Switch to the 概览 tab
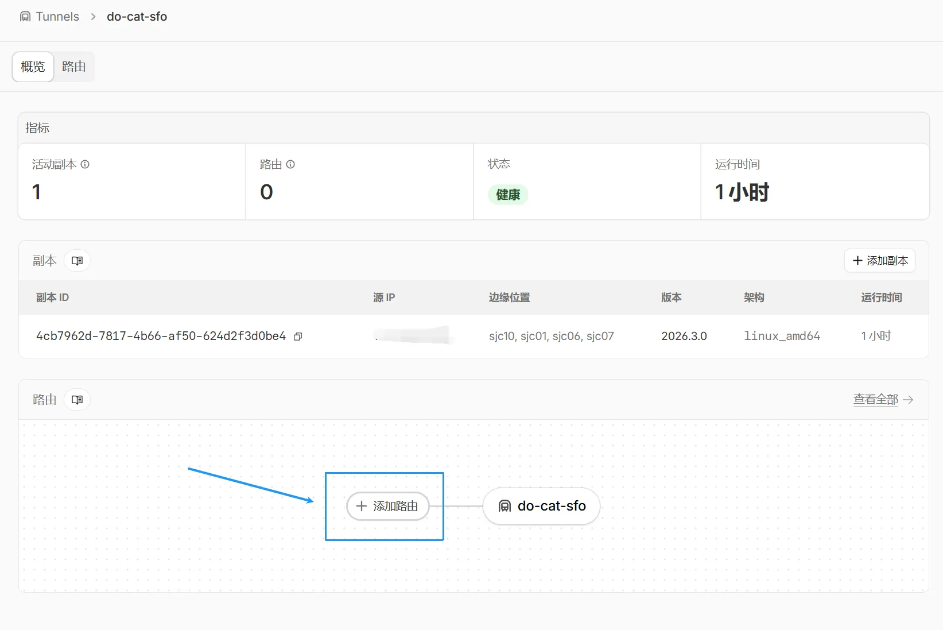This screenshot has height=630, width=943. [33, 67]
